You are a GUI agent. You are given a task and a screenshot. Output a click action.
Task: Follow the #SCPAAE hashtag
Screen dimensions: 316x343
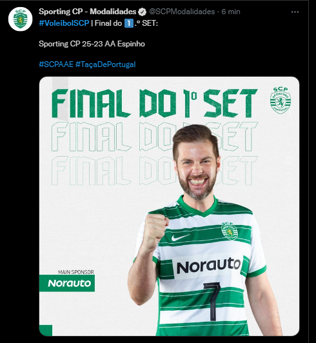point(56,64)
